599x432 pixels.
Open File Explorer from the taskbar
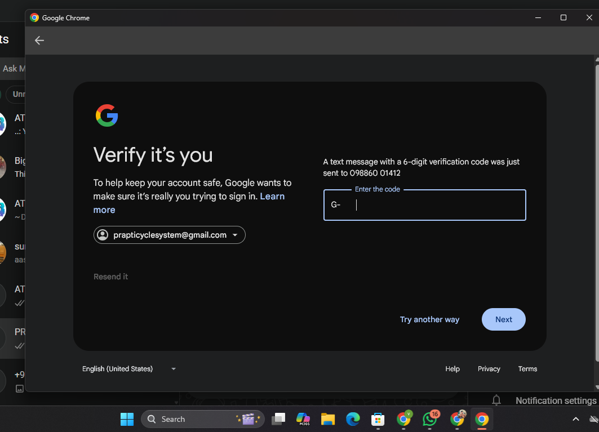coord(328,419)
